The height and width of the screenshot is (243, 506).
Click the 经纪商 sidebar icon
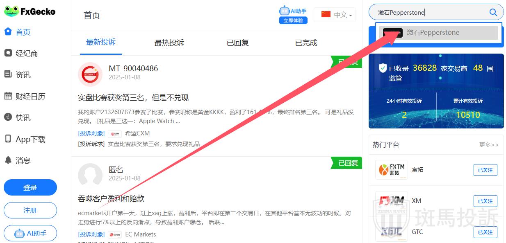point(8,53)
